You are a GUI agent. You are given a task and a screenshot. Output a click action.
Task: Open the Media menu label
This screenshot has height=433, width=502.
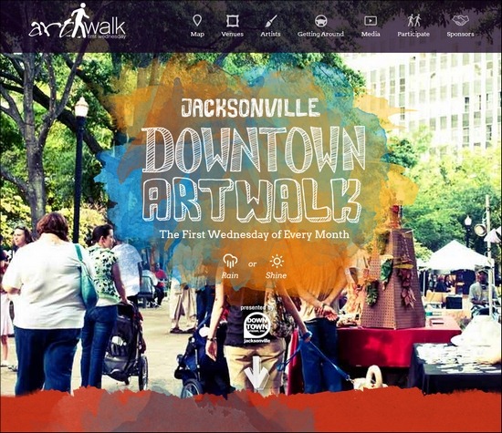(371, 34)
